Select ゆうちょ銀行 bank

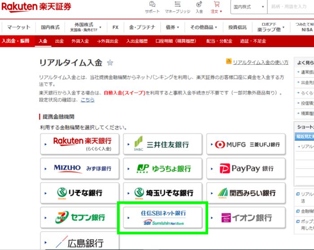[x=162, y=169]
